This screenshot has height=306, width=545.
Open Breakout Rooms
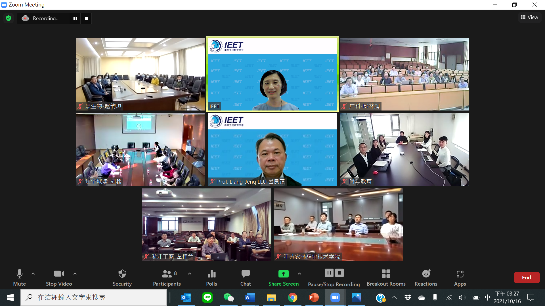tap(386, 277)
